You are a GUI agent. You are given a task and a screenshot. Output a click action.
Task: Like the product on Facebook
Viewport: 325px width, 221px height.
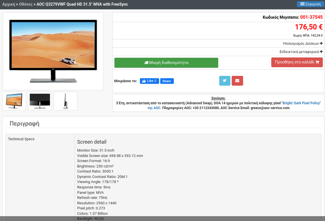149,81
